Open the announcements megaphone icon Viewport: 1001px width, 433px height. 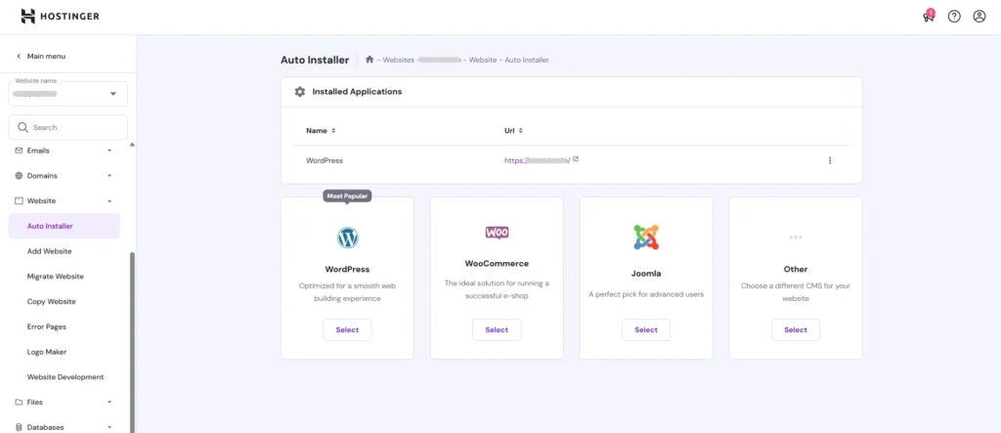point(929,17)
